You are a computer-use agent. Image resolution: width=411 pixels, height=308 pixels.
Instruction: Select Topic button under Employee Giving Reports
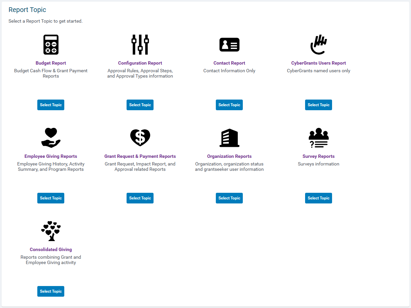click(51, 198)
